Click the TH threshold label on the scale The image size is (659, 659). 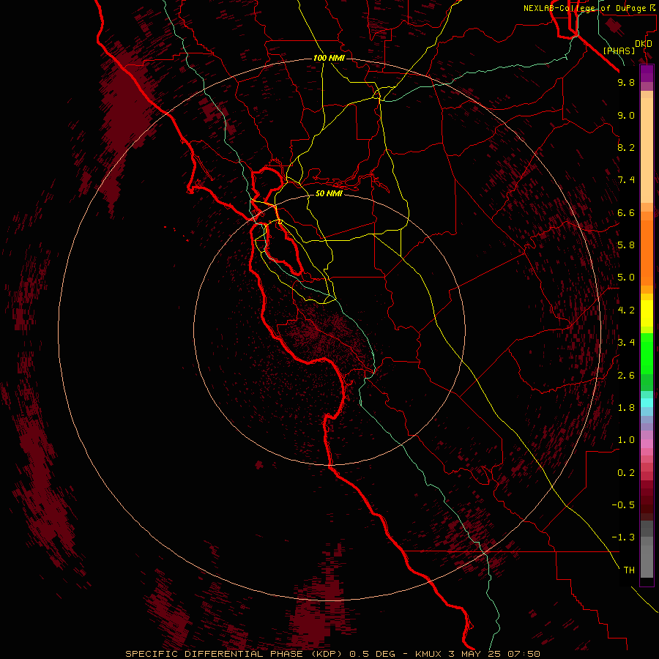629,570
